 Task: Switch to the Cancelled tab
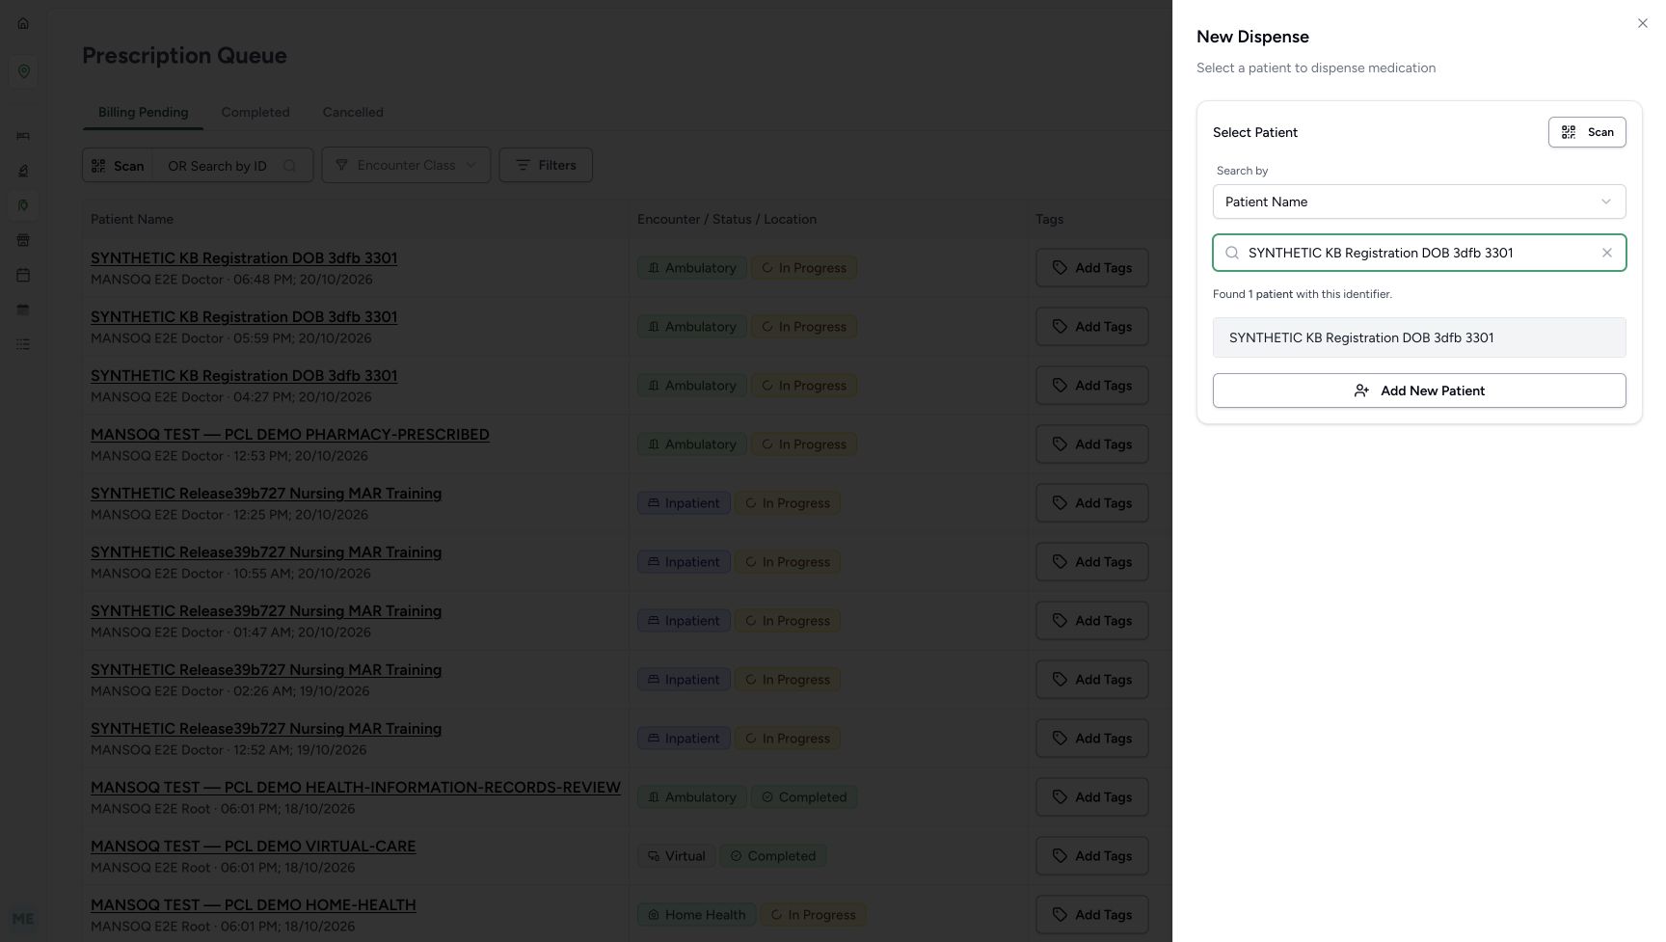point(353,112)
